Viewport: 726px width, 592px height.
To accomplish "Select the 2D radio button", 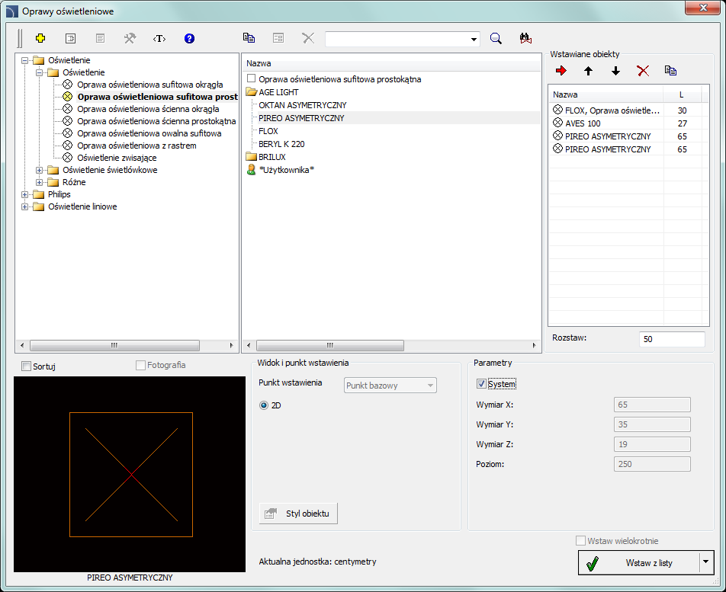I will 264,405.
